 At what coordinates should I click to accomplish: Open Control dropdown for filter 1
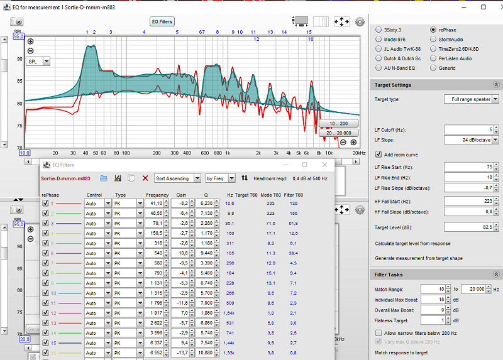[x=108, y=203]
